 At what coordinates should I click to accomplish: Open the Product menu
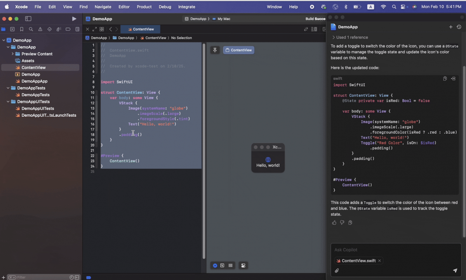(x=144, y=7)
